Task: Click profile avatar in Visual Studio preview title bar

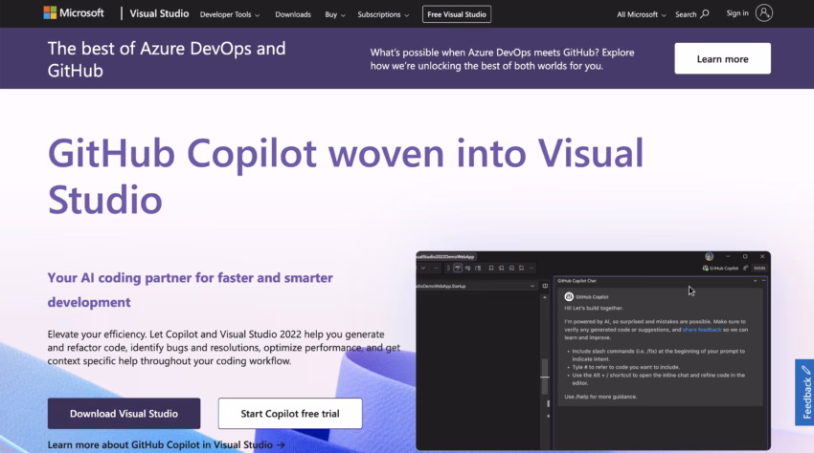Action: (x=709, y=256)
